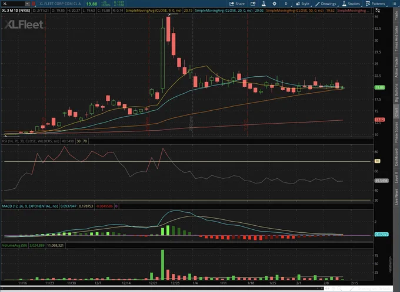Switch to the Trade sidebar tab
The image size is (400, 292).
tap(396, 15)
